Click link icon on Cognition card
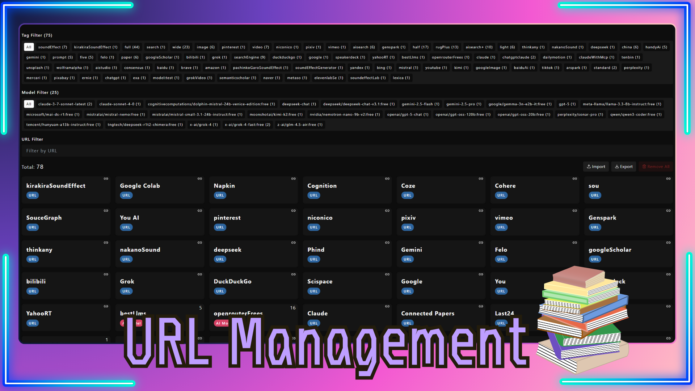 point(387,179)
